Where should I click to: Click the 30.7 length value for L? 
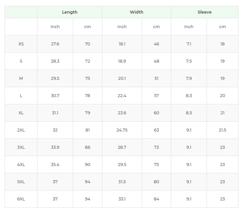pos(55,96)
